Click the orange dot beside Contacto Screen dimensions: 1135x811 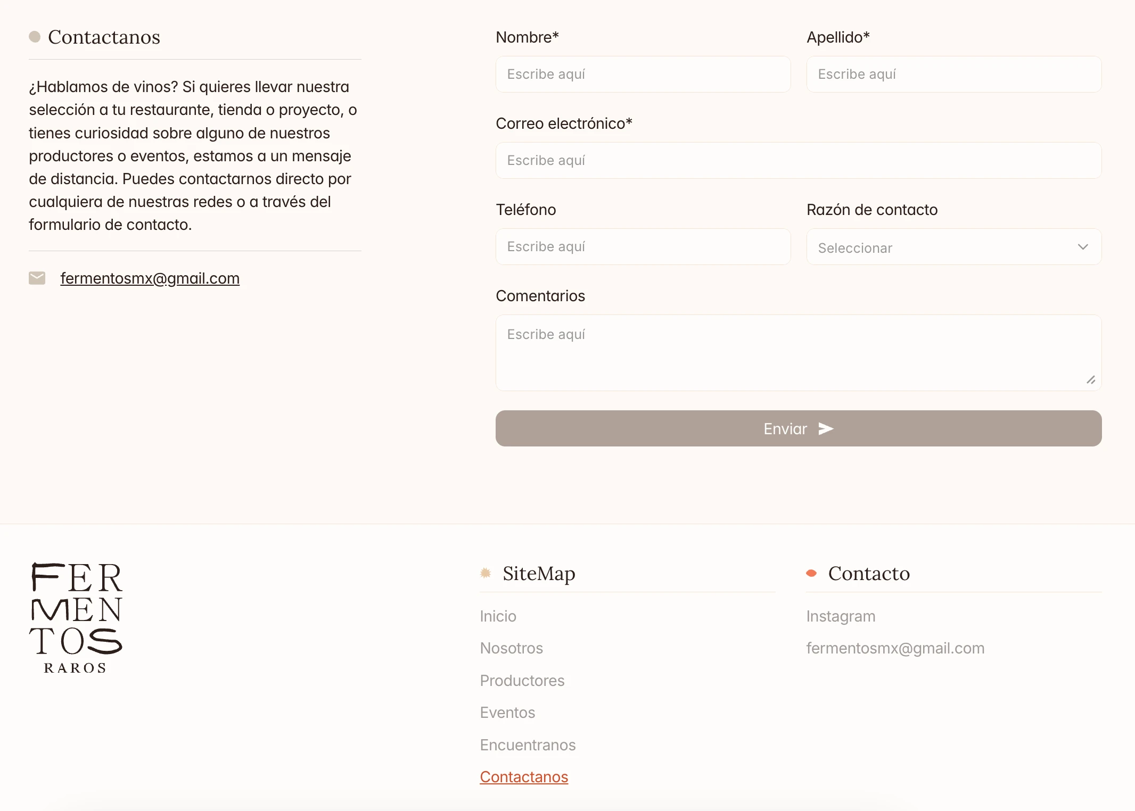811,573
